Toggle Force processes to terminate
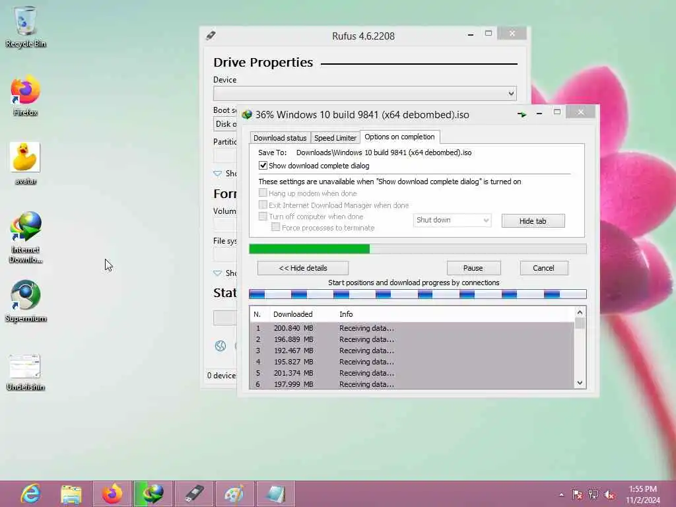The image size is (676, 507). click(x=275, y=227)
